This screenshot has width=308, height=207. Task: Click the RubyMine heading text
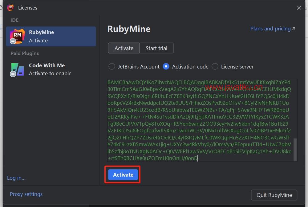click(x=129, y=29)
